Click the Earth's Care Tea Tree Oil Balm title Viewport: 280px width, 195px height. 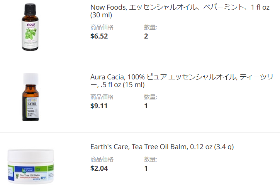[162, 147]
